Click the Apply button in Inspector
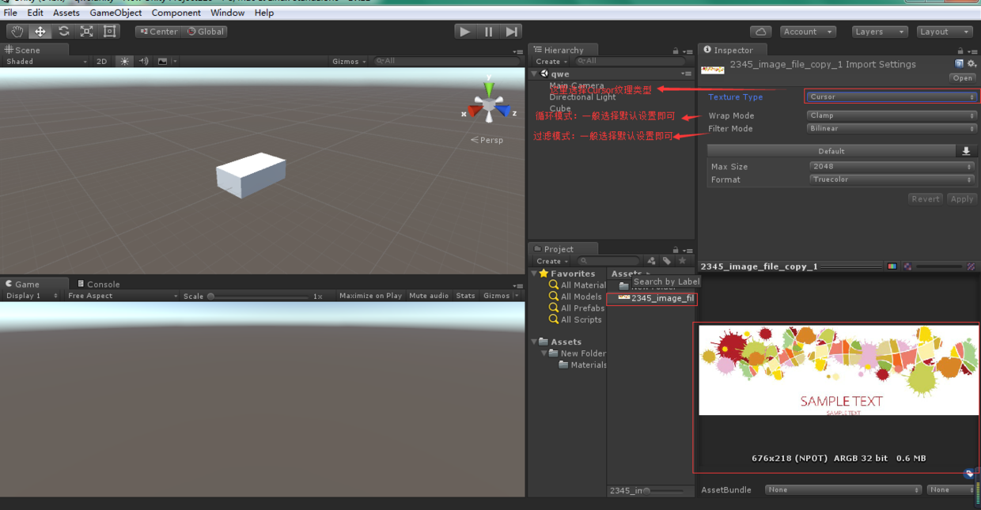The image size is (981, 510). 961,199
